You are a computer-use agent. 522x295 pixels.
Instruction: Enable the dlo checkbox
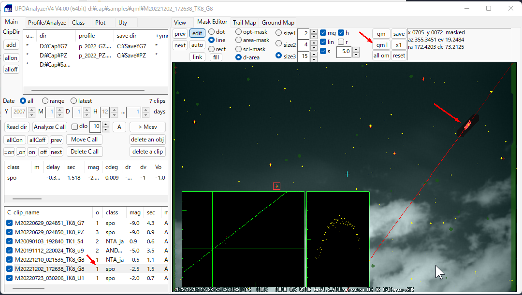(x=74, y=127)
